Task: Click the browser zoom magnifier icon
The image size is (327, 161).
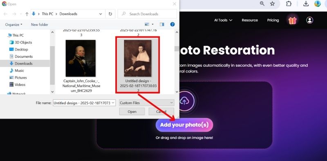Action: click(x=262, y=4)
